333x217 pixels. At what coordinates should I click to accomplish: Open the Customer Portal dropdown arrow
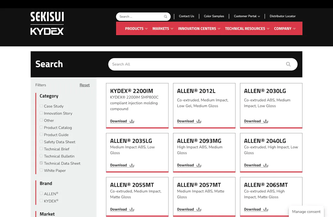point(259,16)
